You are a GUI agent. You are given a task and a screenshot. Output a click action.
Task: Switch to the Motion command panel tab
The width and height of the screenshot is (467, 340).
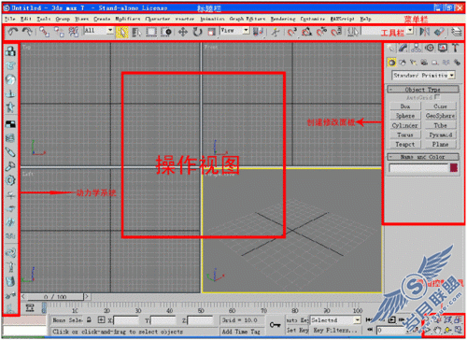point(430,48)
